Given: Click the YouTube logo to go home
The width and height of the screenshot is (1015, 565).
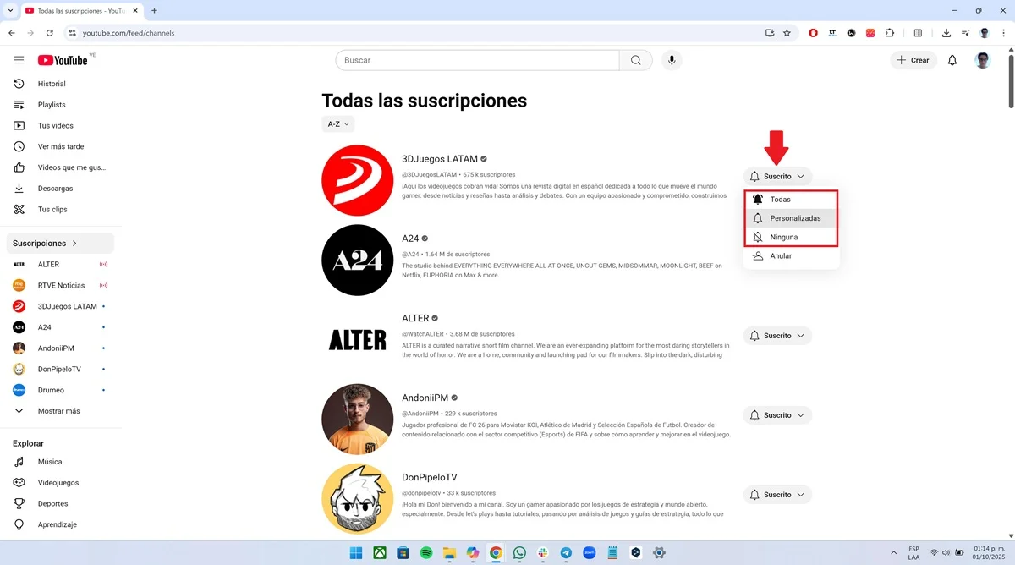Looking at the screenshot, I should point(63,60).
